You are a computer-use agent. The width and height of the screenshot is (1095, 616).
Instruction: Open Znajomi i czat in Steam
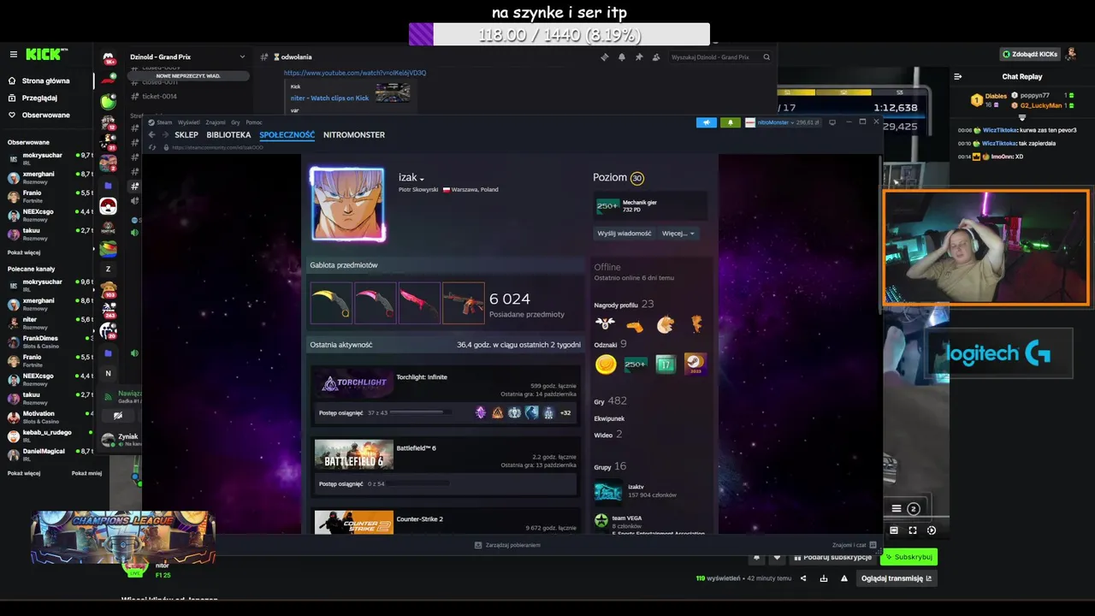click(x=854, y=545)
